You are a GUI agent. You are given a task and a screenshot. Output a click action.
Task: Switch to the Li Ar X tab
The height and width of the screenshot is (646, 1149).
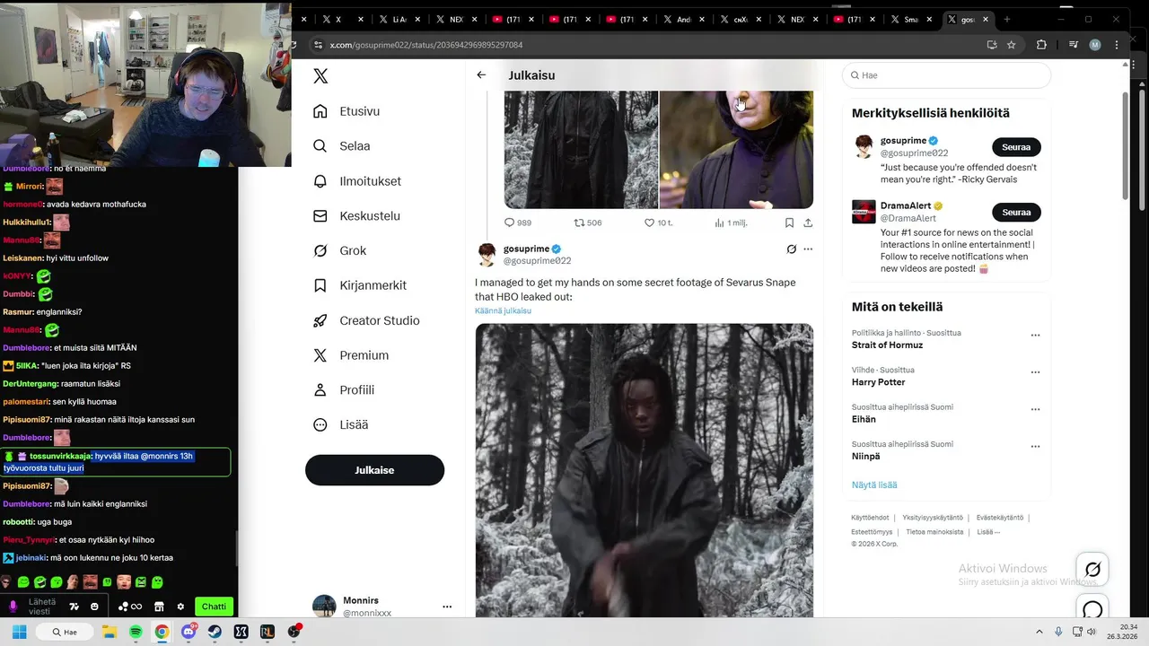point(400,19)
